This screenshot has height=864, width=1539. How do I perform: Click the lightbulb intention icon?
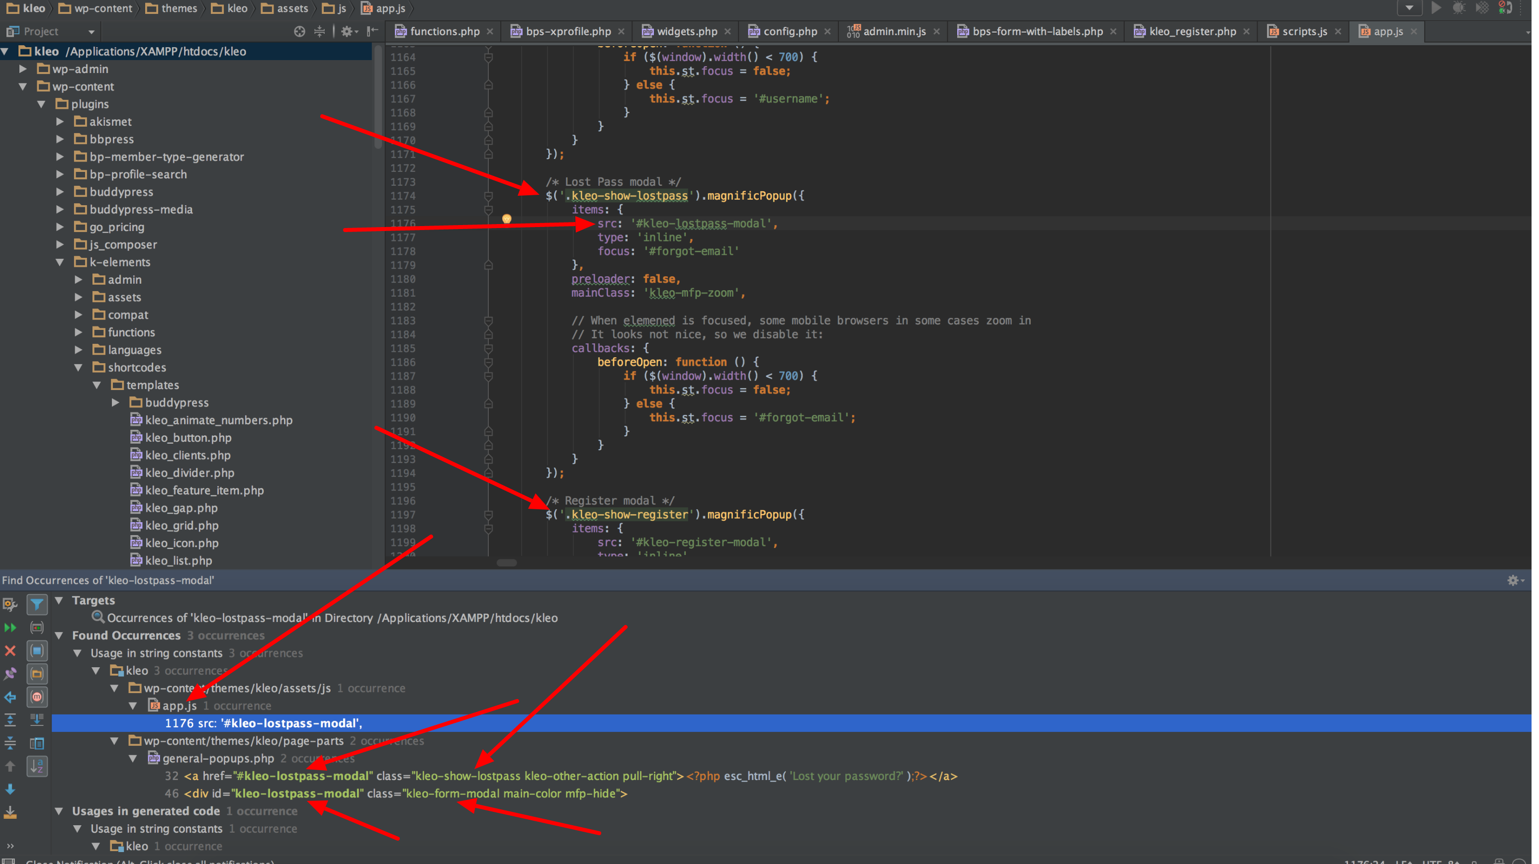click(507, 219)
